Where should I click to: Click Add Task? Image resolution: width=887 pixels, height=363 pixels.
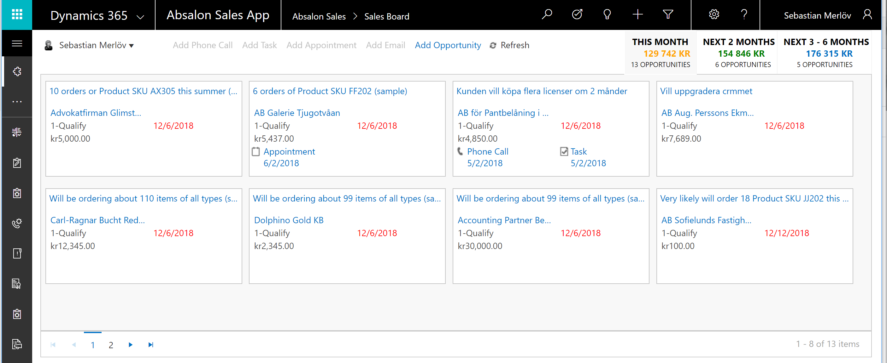click(259, 45)
